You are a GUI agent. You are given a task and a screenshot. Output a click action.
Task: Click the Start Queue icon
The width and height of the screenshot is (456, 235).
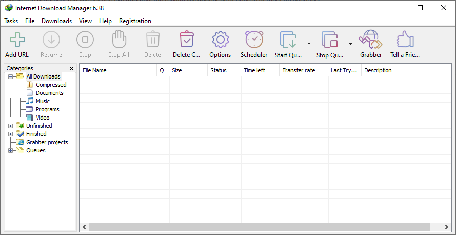coord(288,40)
